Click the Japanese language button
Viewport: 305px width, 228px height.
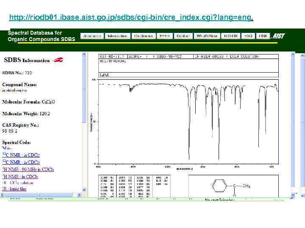tap(92, 36)
